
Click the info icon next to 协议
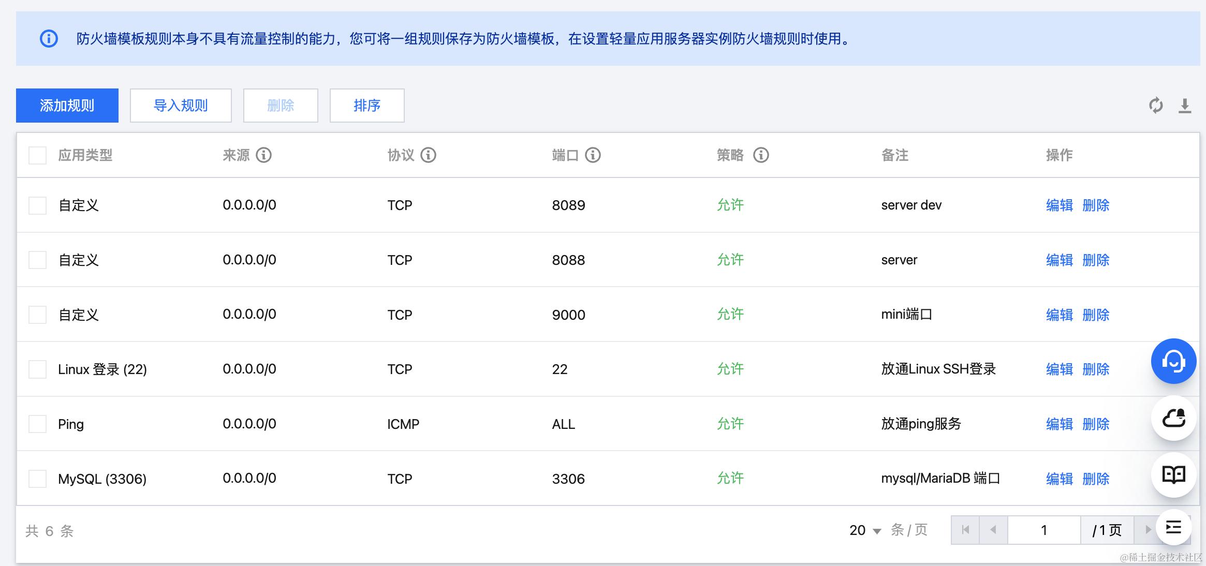click(x=428, y=155)
